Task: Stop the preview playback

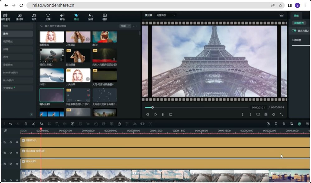Action: 171,115
